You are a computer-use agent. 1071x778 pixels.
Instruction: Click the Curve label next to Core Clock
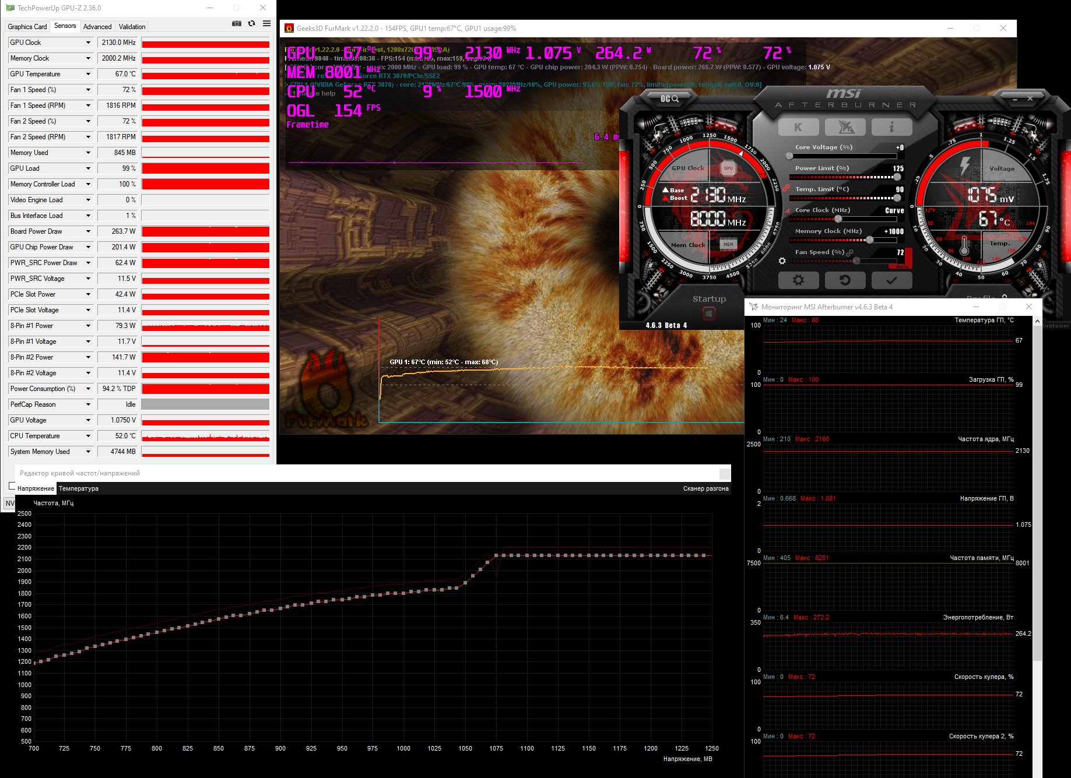tap(894, 210)
